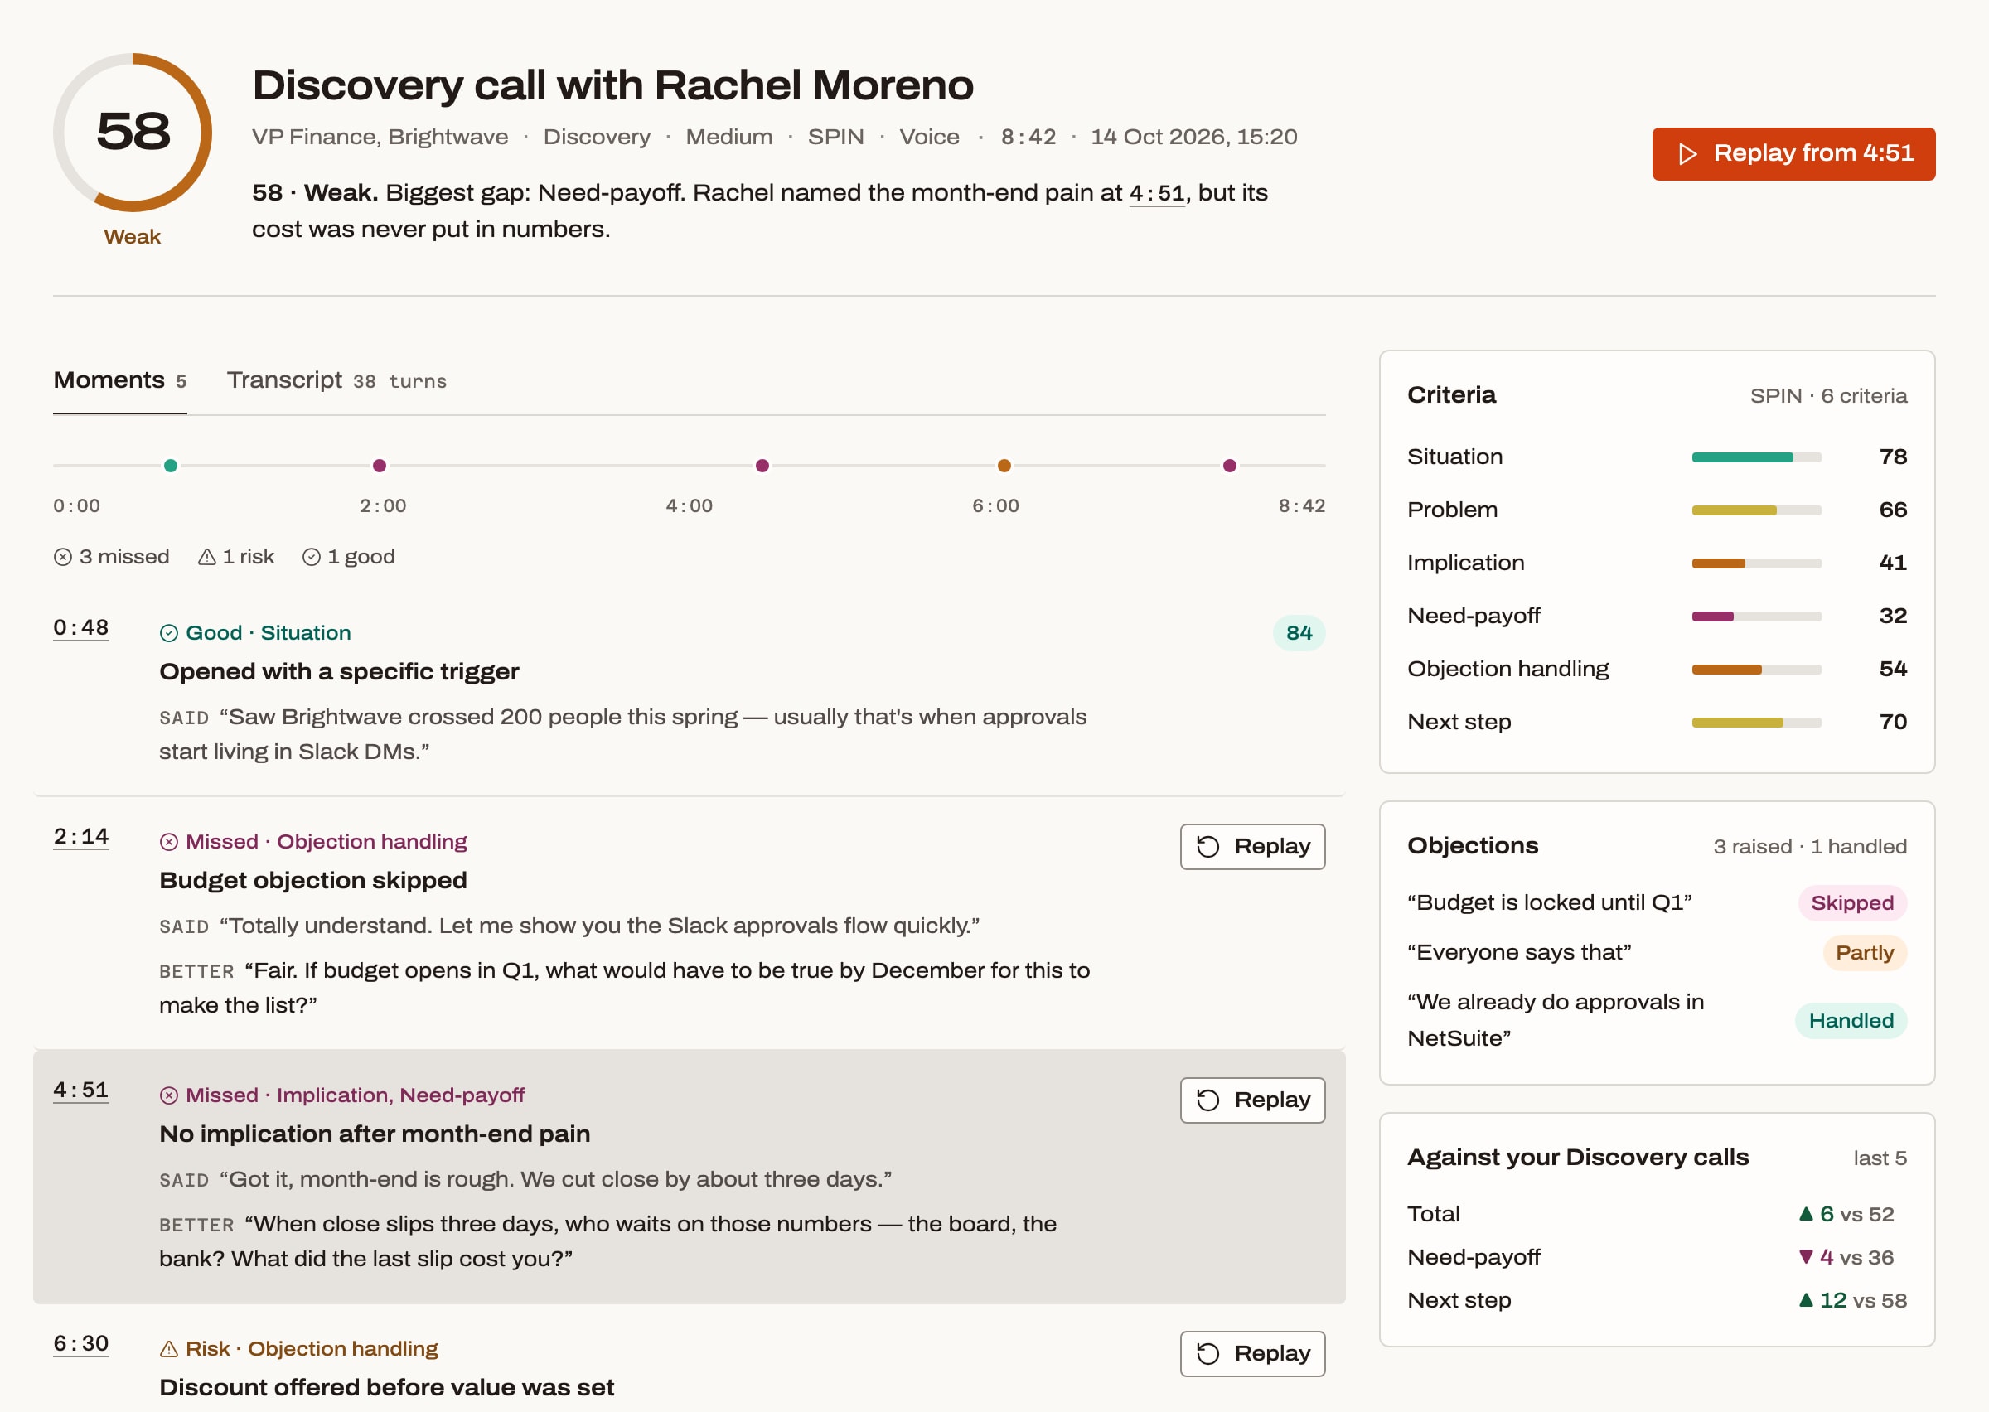
Task: Open the 0:48 timestamp link
Action: click(81, 628)
